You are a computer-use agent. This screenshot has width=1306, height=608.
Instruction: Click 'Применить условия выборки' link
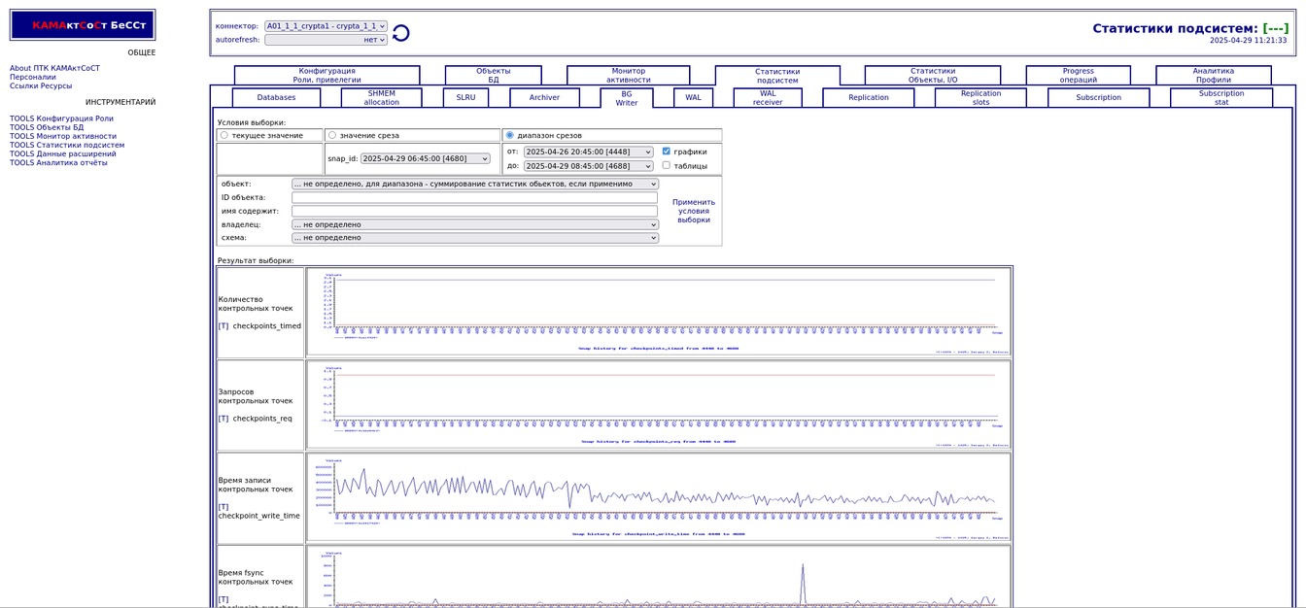[693, 211]
